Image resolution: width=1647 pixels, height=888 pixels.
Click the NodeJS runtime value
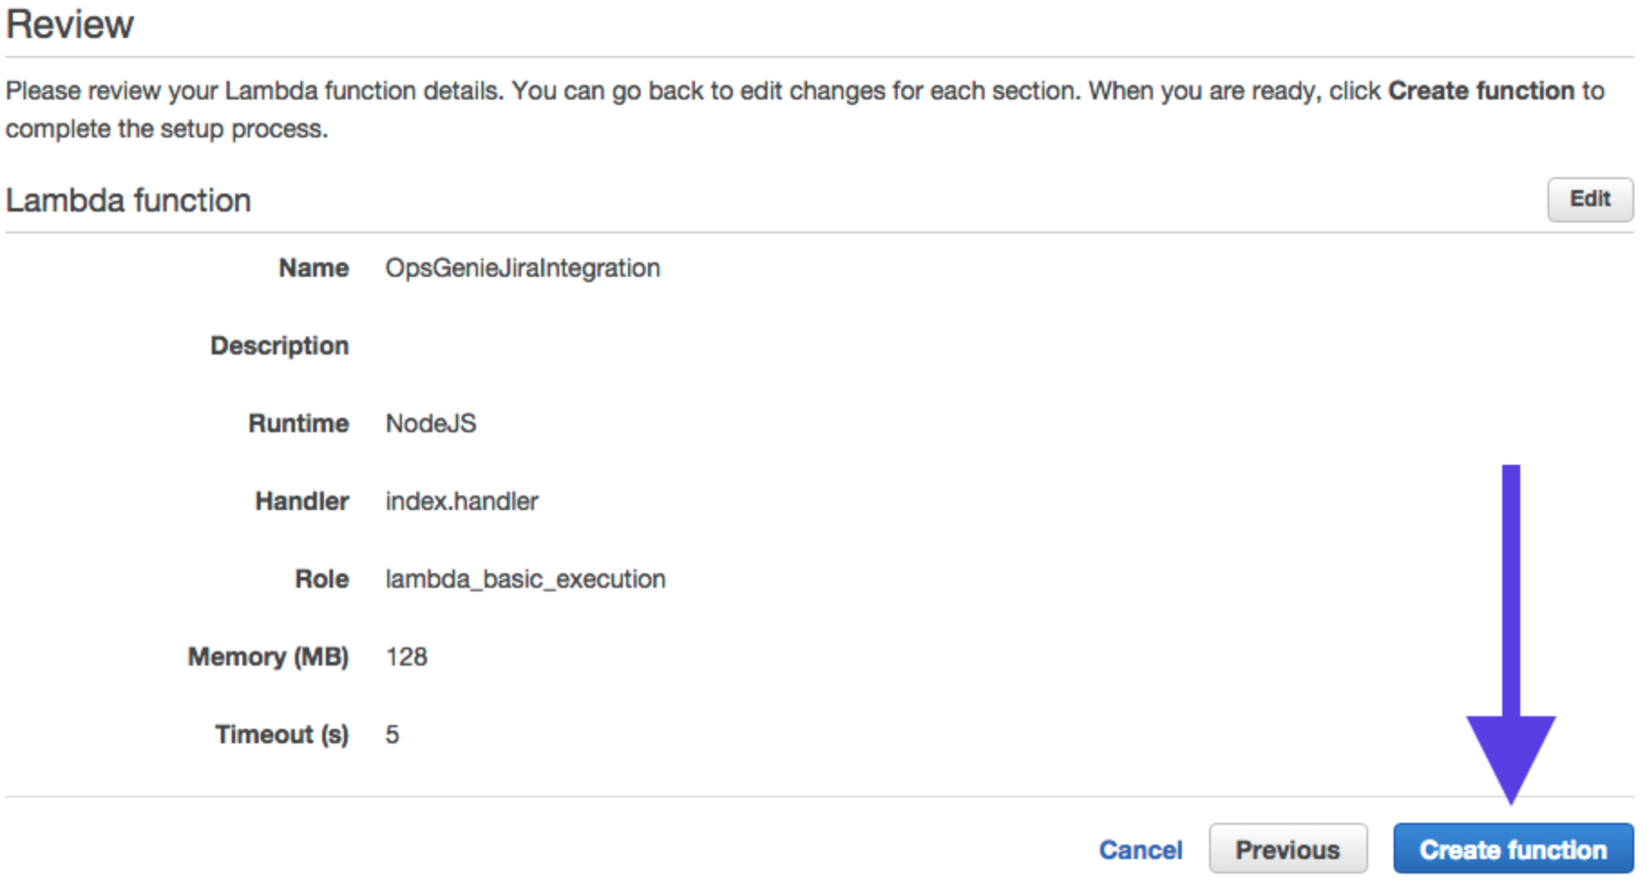(x=431, y=423)
